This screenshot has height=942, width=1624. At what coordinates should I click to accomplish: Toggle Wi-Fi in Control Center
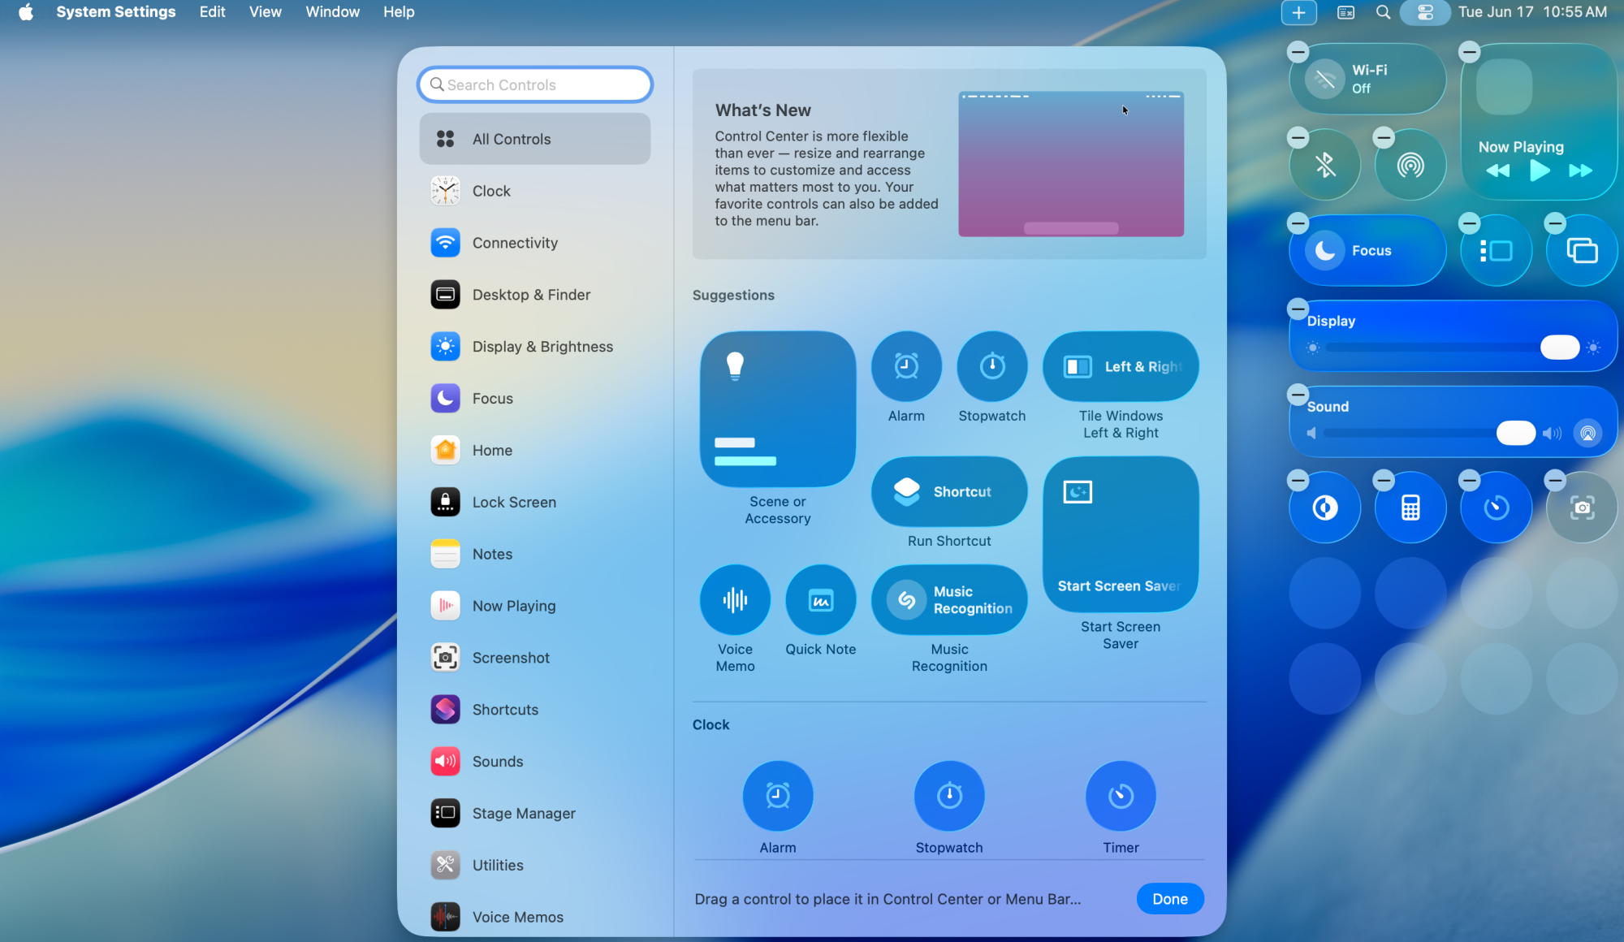pyautogui.click(x=1325, y=80)
